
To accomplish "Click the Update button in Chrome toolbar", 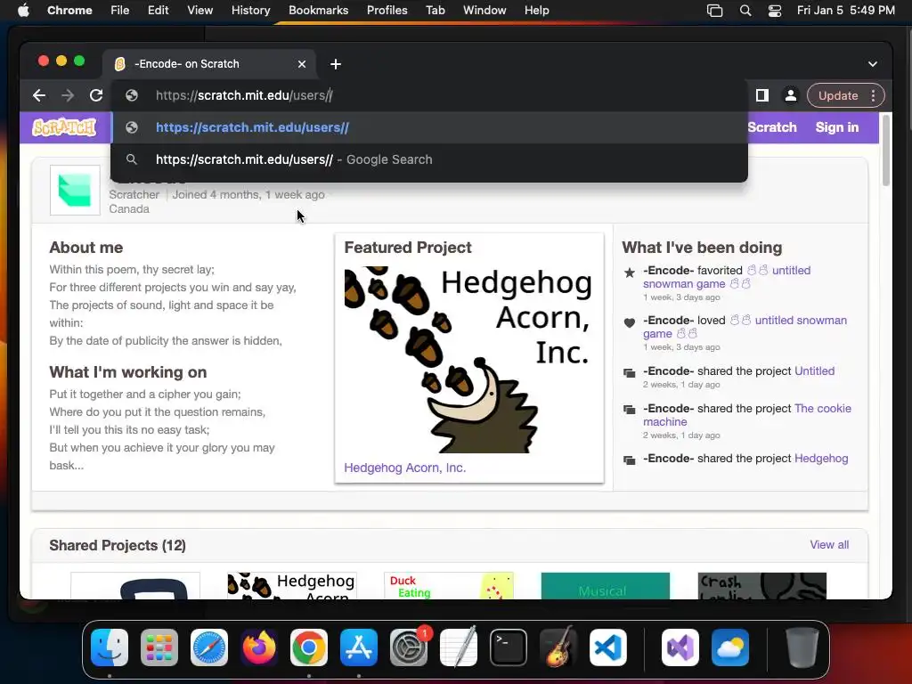I will 838,95.
